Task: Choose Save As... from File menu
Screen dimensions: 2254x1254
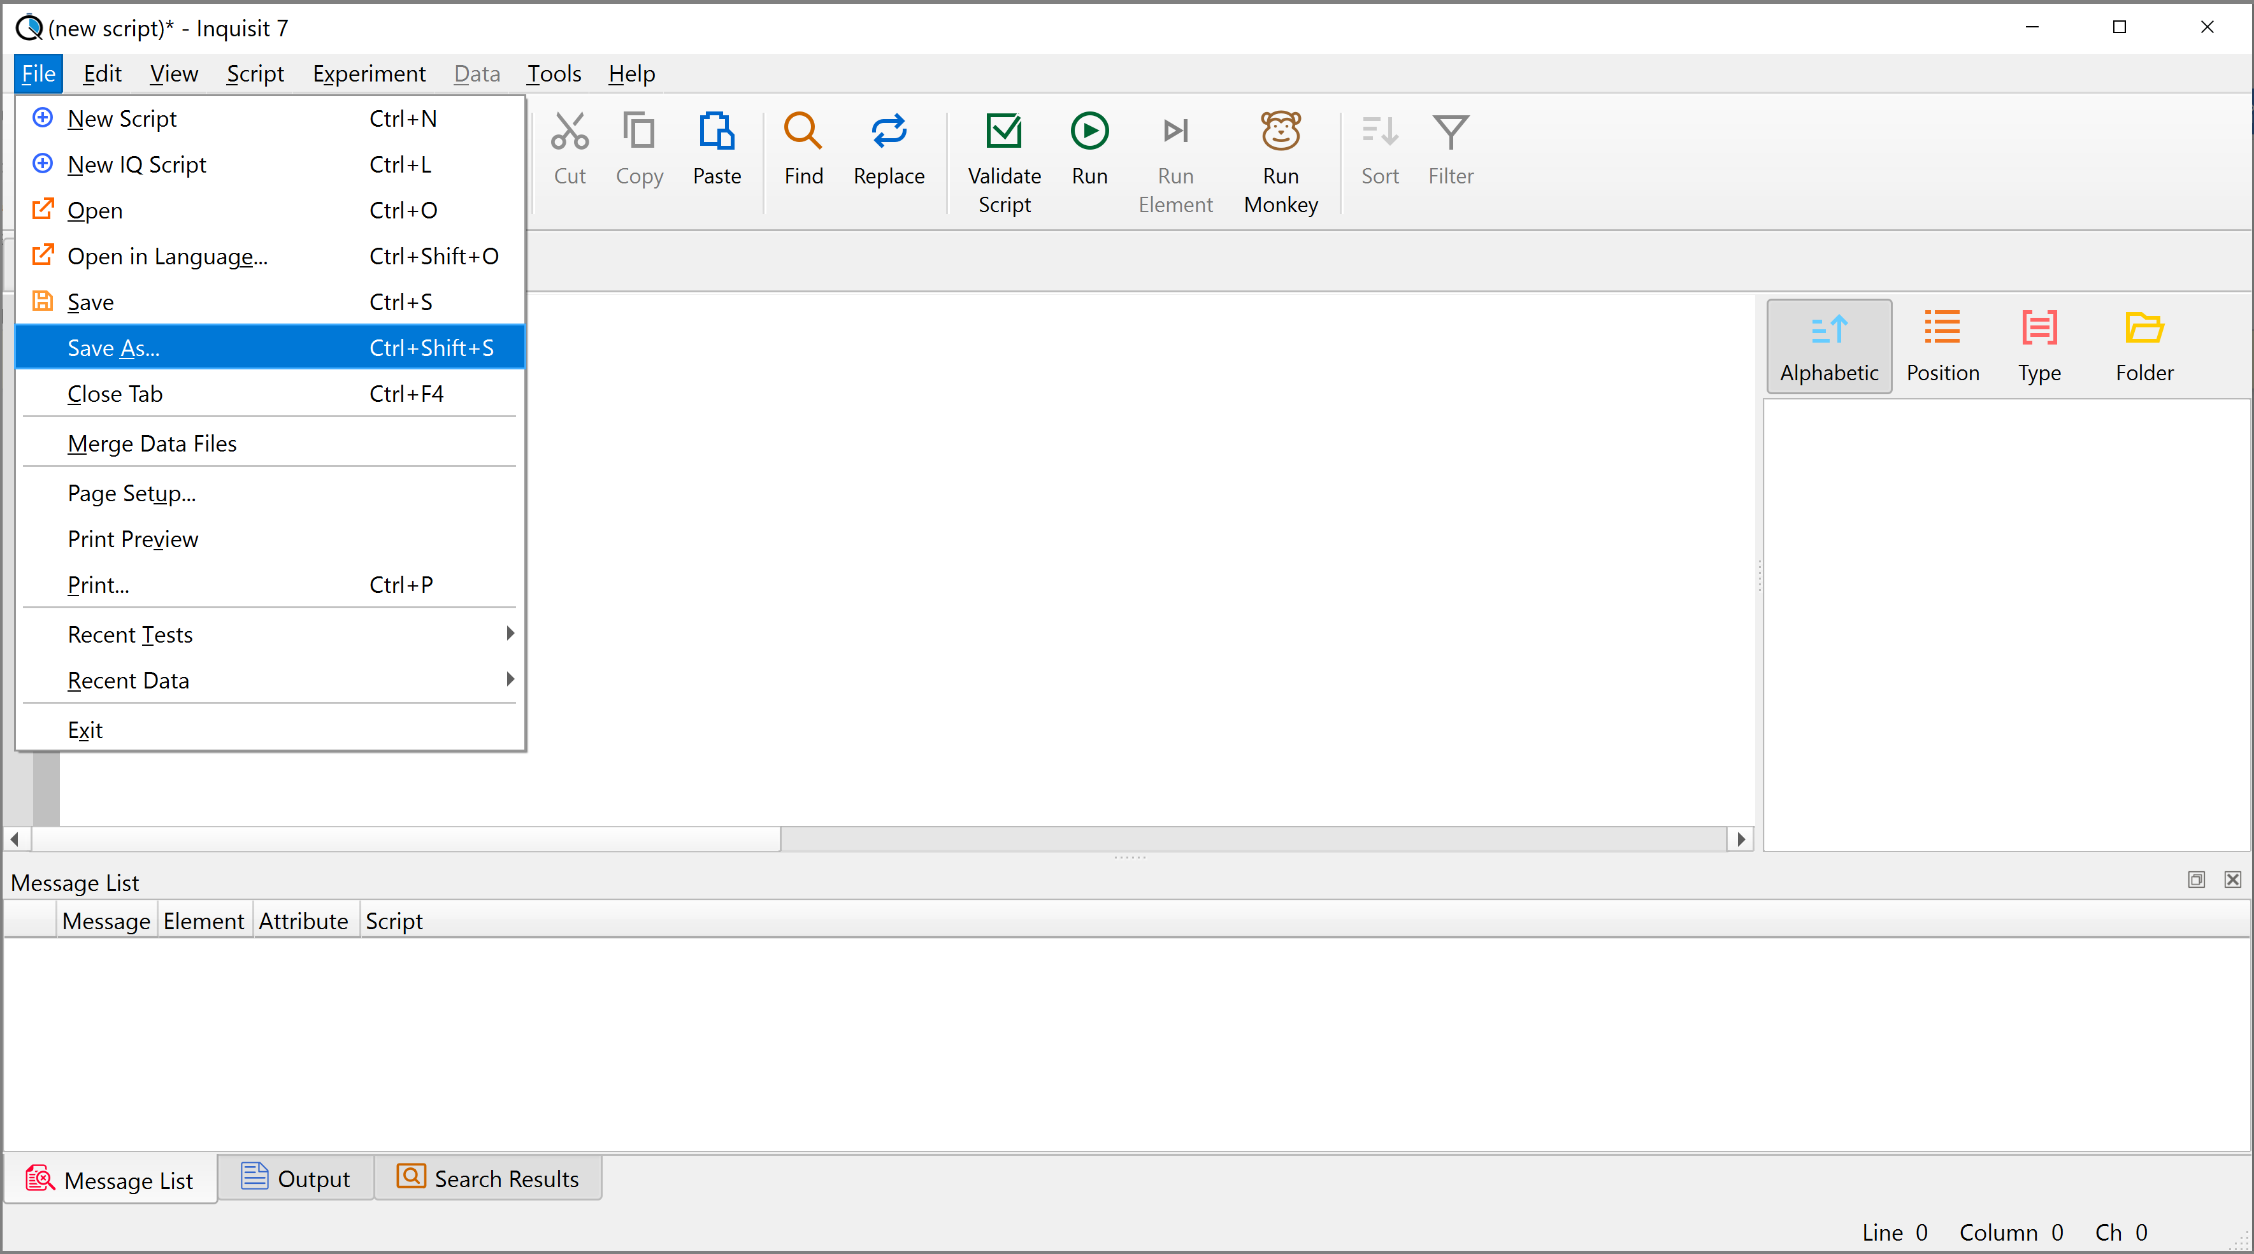Action: coord(269,348)
